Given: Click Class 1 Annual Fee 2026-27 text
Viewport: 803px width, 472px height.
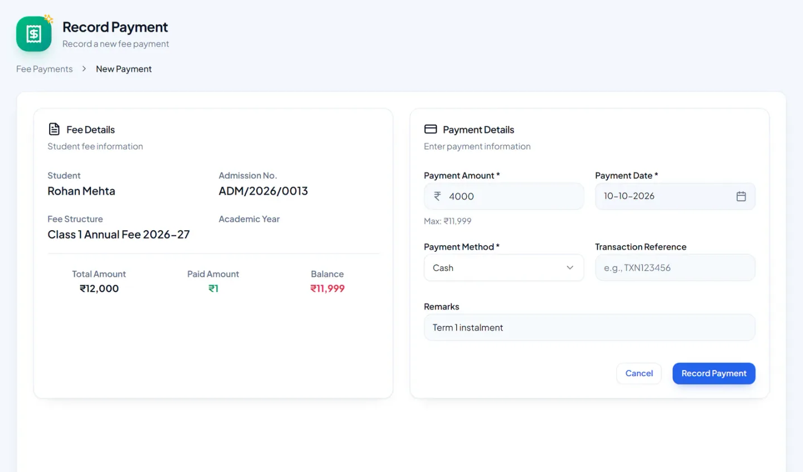Looking at the screenshot, I should coord(119,235).
